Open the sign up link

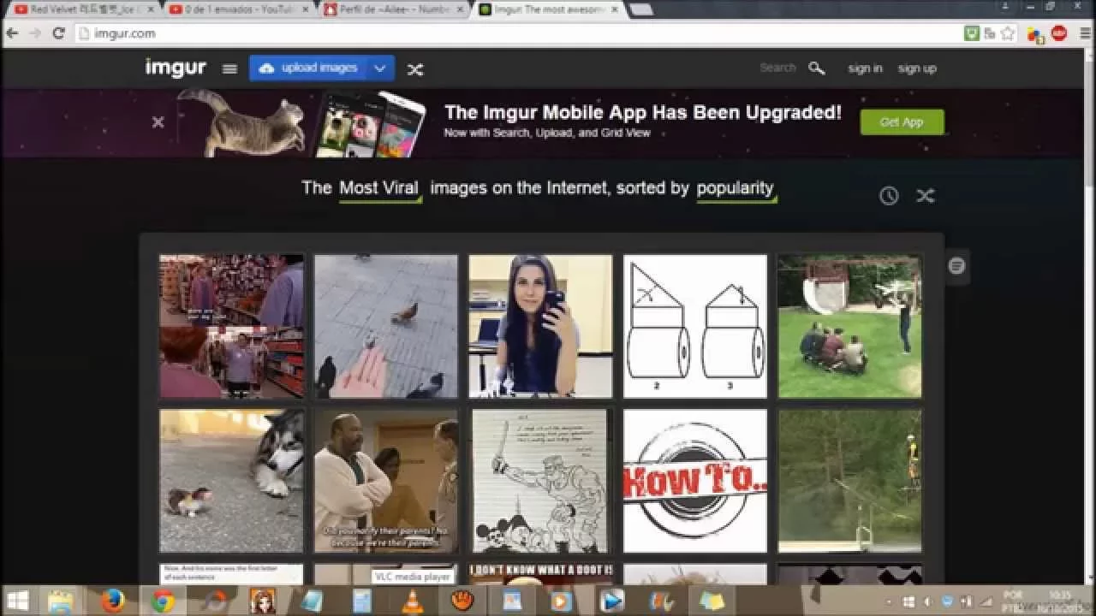pos(917,68)
